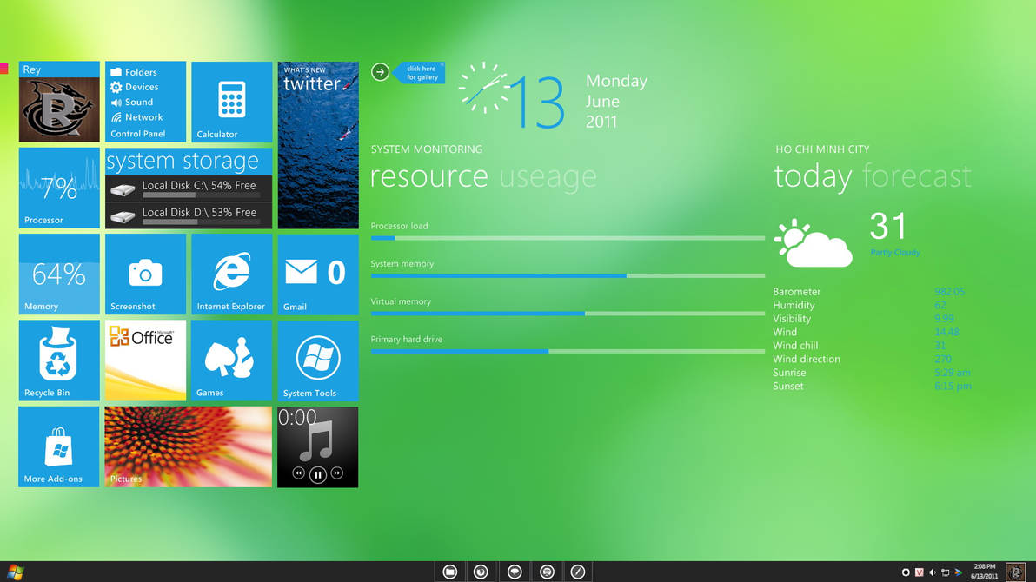Click the music note icon
The height and width of the screenshot is (582, 1036).
point(316,440)
